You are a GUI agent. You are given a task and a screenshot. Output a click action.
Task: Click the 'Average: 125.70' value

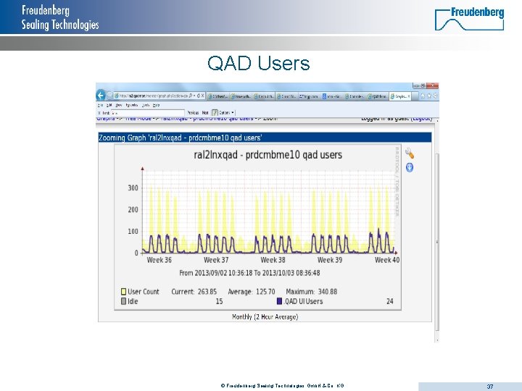pyautogui.click(x=252, y=292)
